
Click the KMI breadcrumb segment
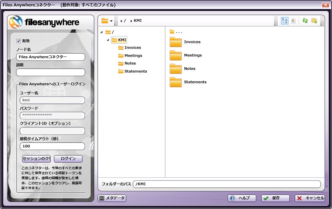pyautogui.click(x=137, y=21)
